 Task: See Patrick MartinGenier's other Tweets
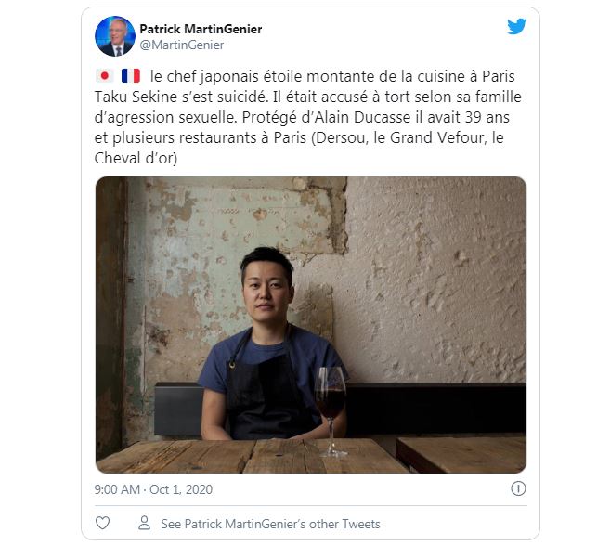270,524
